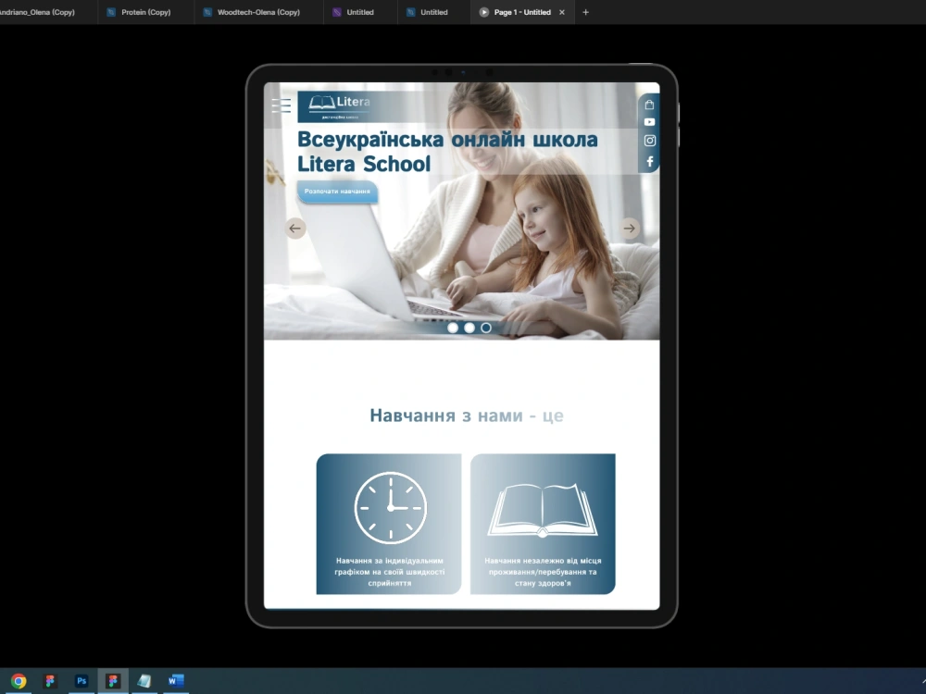Select the third slider dot

click(486, 328)
